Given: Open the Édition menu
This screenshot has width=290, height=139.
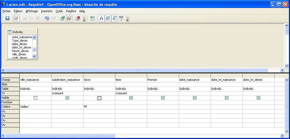Looking at the screenshot, I should coord(18,11).
